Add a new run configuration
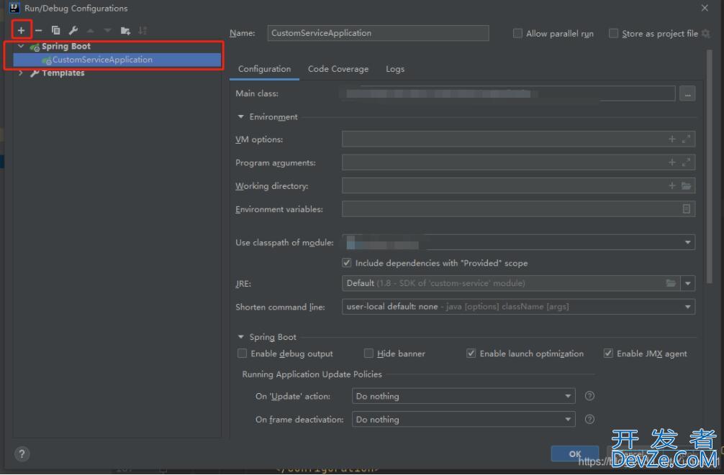The image size is (724, 475). [x=22, y=30]
